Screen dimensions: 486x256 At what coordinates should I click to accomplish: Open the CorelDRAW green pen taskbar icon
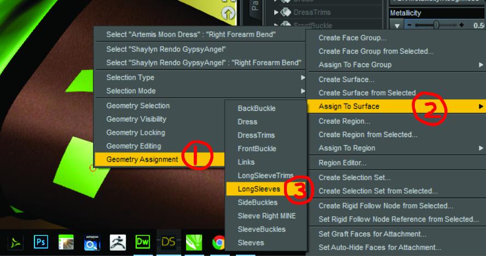(194, 242)
